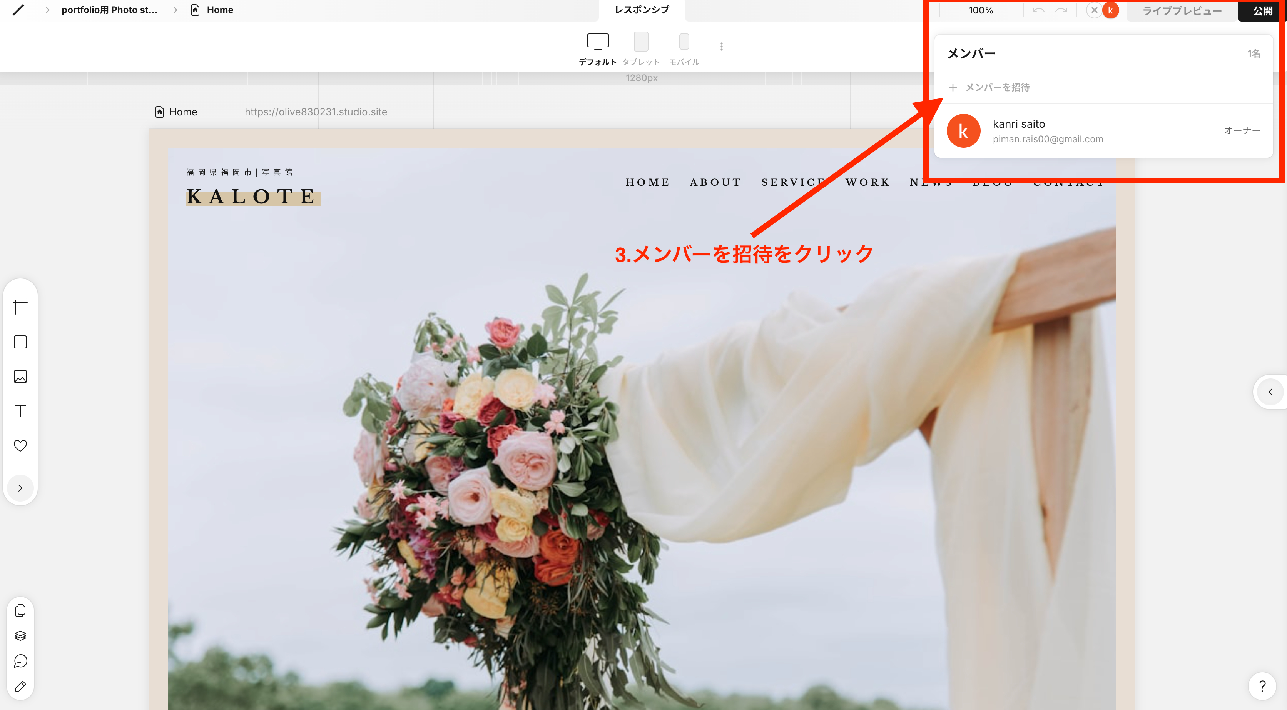Open the pages panel icon
This screenshot has height=710, width=1287.
[x=20, y=610]
